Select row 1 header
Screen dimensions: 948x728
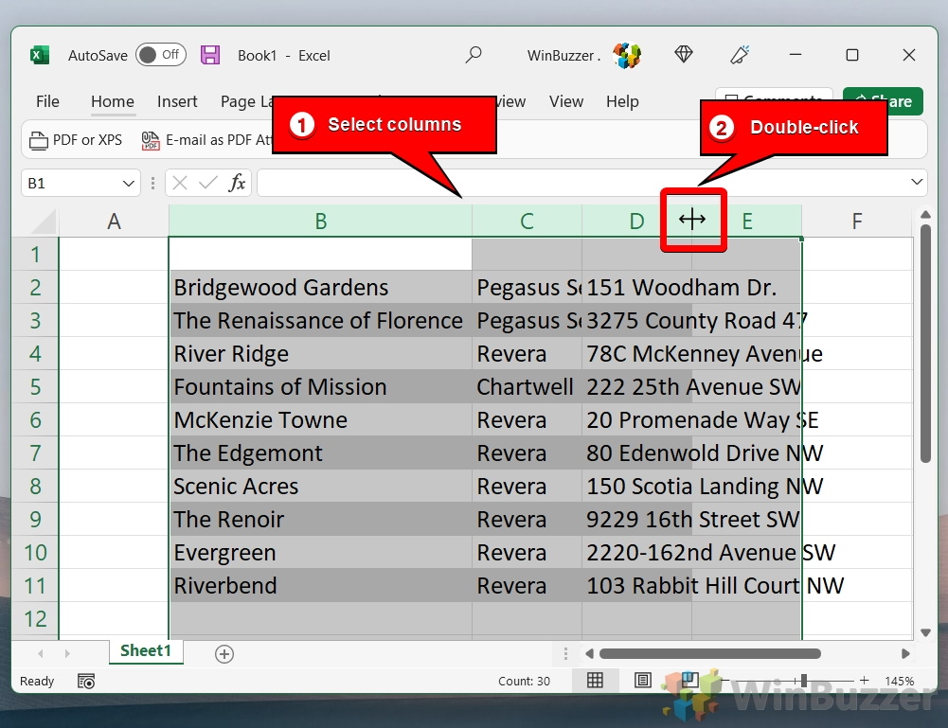coord(35,255)
